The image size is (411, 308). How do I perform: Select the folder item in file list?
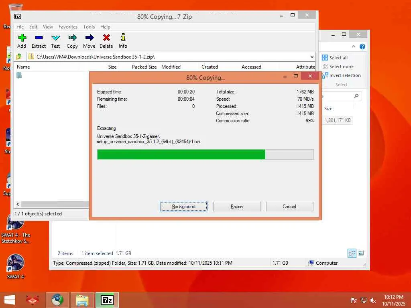(x=19, y=75)
